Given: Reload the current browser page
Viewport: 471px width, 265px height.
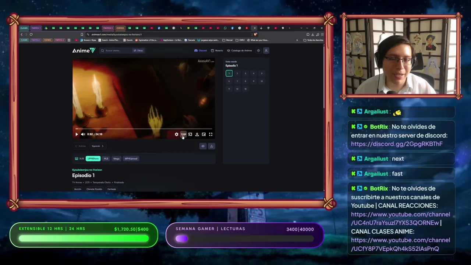Looking at the screenshot, I should coord(31,34).
